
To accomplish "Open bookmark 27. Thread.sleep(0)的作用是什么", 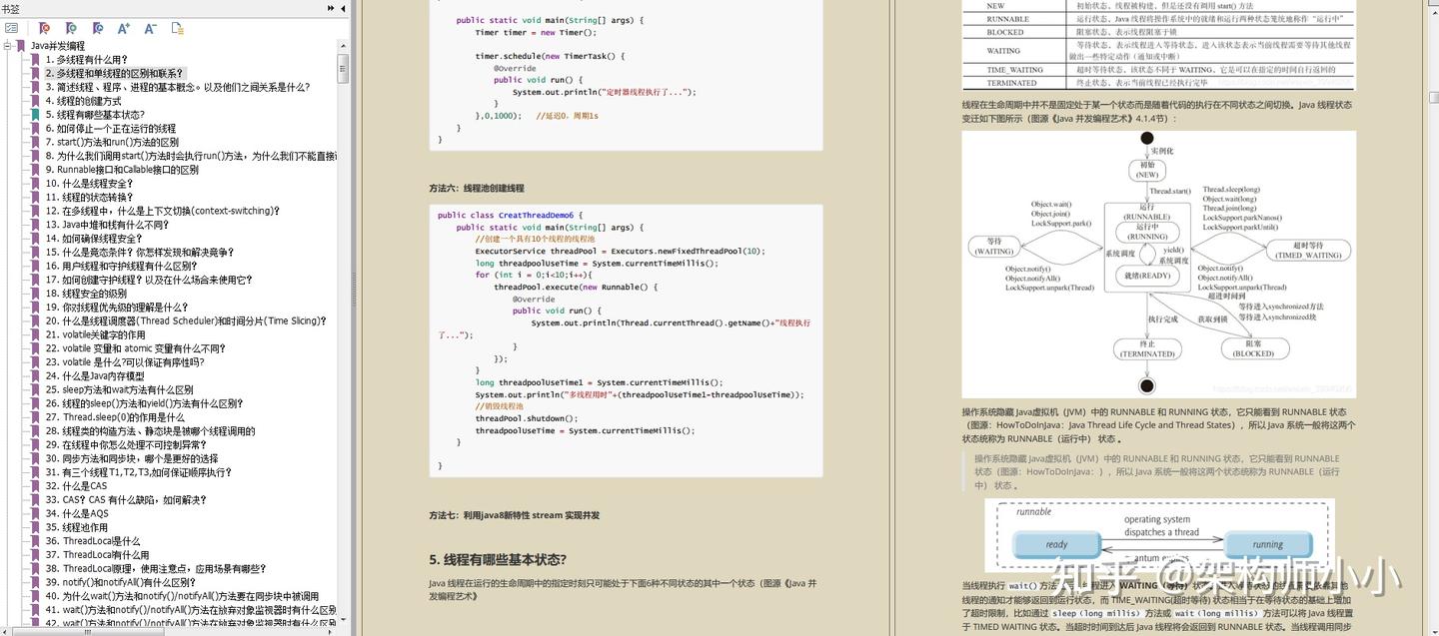I will tap(115, 417).
